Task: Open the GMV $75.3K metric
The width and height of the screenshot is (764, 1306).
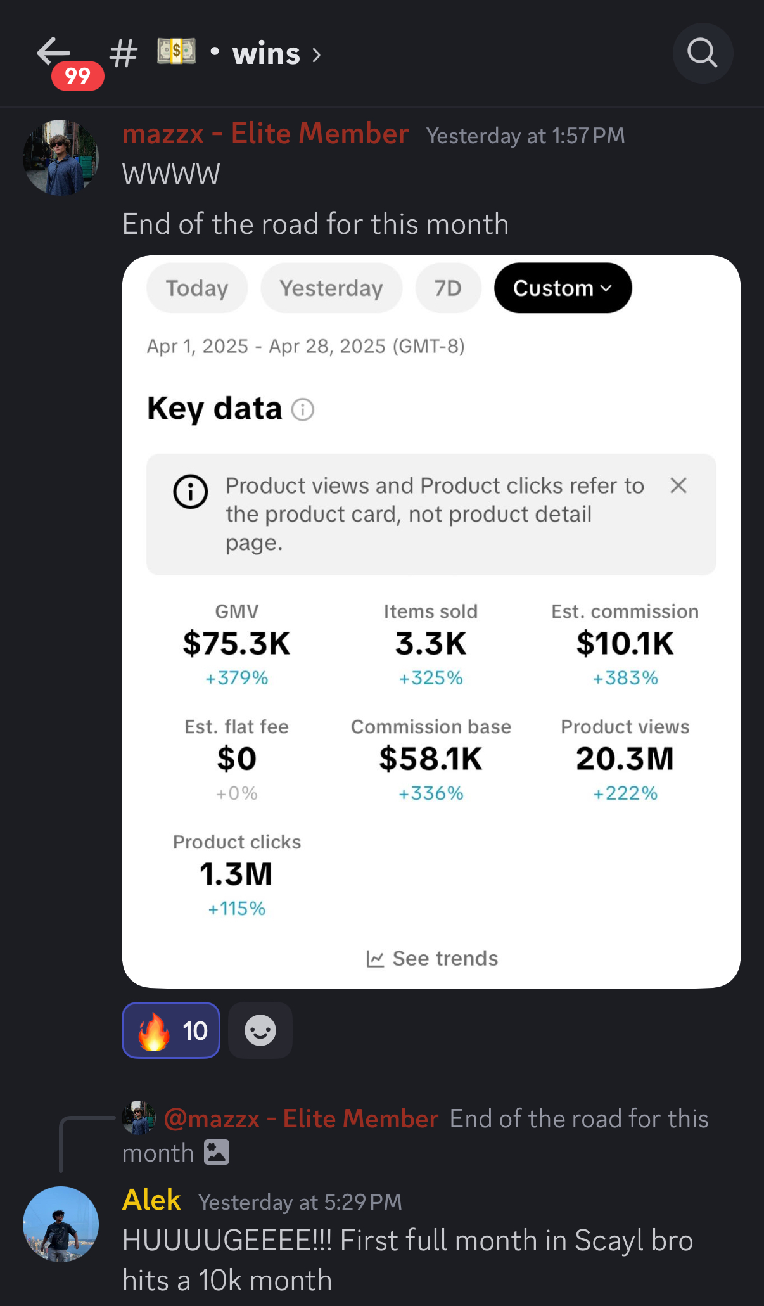Action: 236,644
